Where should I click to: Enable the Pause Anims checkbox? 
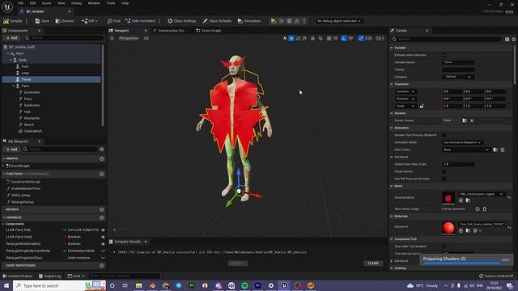pos(444,171)
